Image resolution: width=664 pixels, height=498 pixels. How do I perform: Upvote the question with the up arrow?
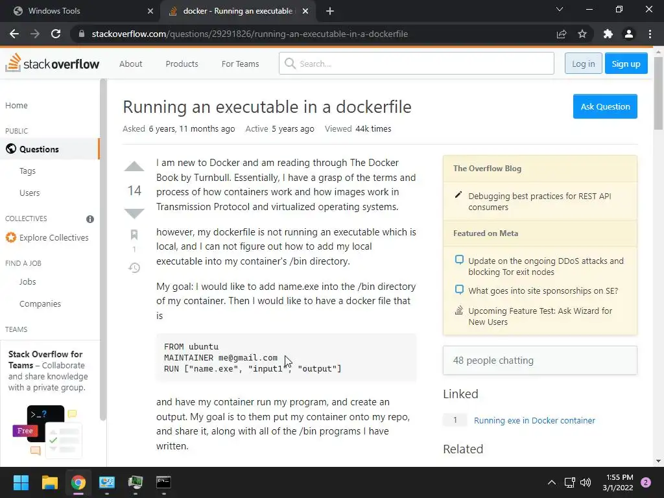[x=134, y=167]
